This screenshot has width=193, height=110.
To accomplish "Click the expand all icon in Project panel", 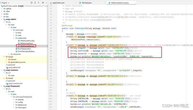I will click(x=35, y=3).
